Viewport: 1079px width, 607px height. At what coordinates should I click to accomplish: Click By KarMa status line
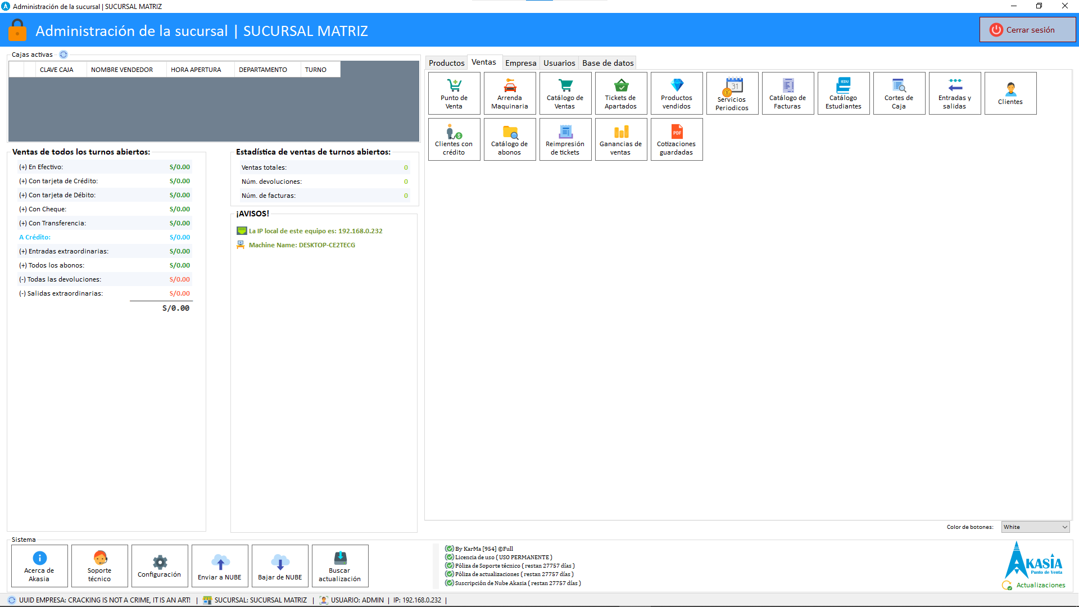484,549
